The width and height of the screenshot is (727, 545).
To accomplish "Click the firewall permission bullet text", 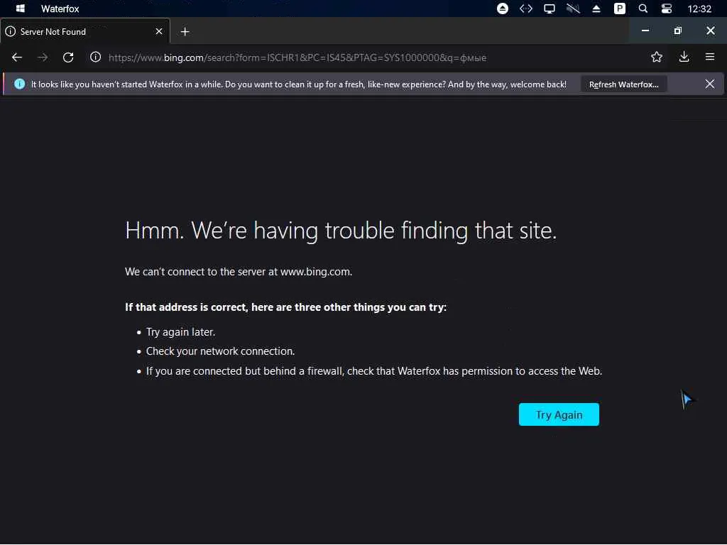I will point(373,370).
